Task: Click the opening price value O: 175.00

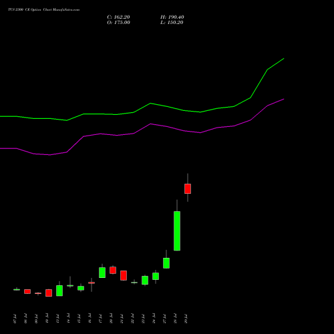Action: point(118,23)
